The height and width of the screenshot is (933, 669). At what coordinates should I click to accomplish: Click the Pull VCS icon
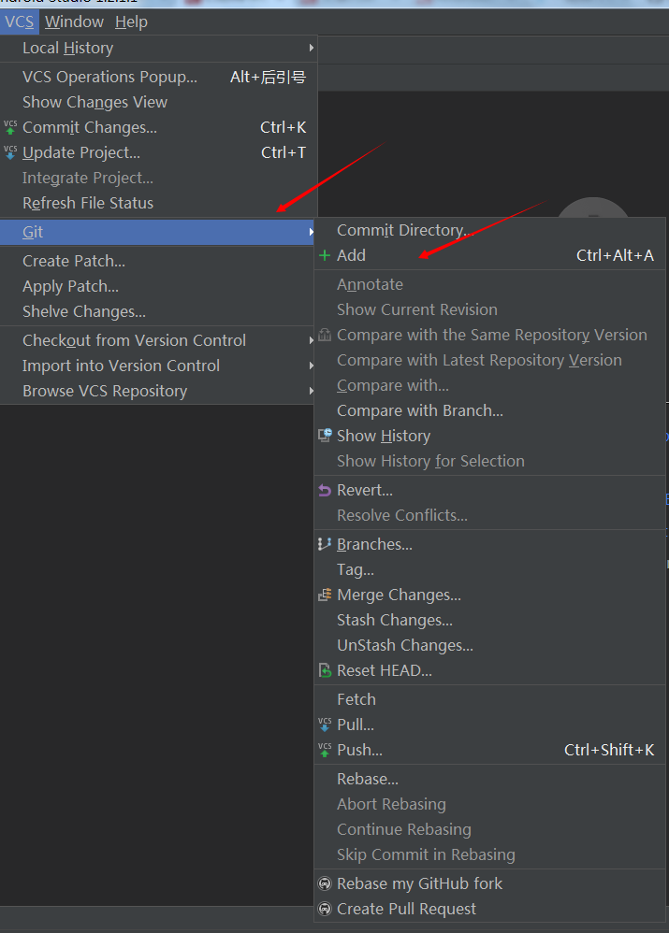pyautogui.click(x=325, y=725)
